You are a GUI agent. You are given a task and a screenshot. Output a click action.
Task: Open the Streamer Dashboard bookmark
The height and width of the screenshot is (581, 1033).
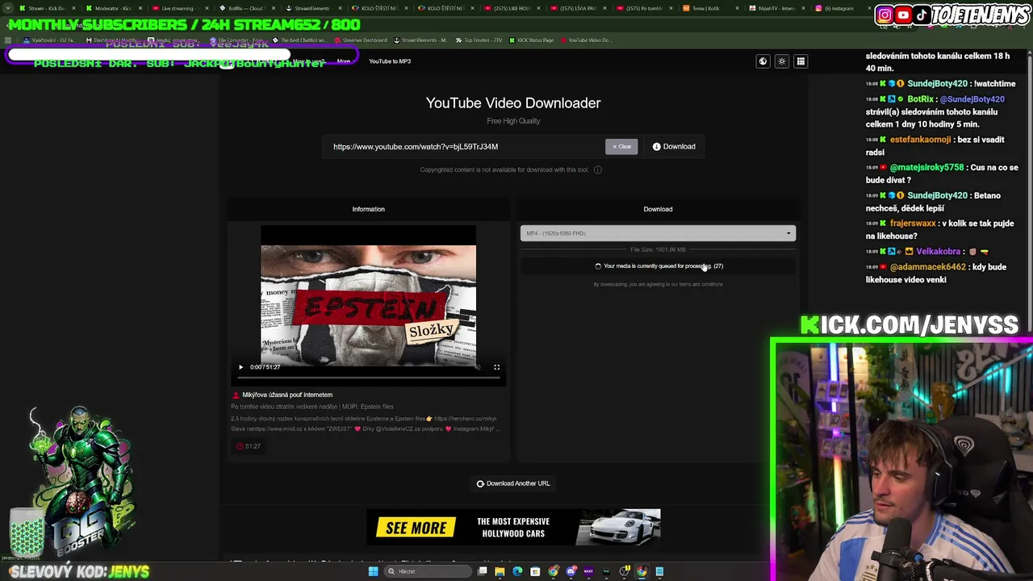coord(360,40)
